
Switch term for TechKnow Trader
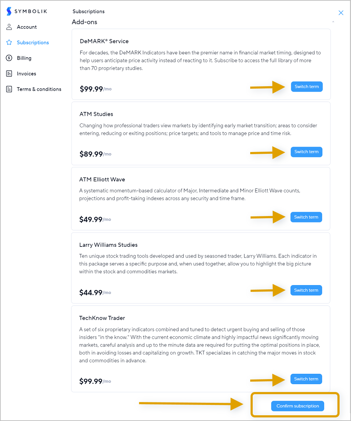pos(306,379)
